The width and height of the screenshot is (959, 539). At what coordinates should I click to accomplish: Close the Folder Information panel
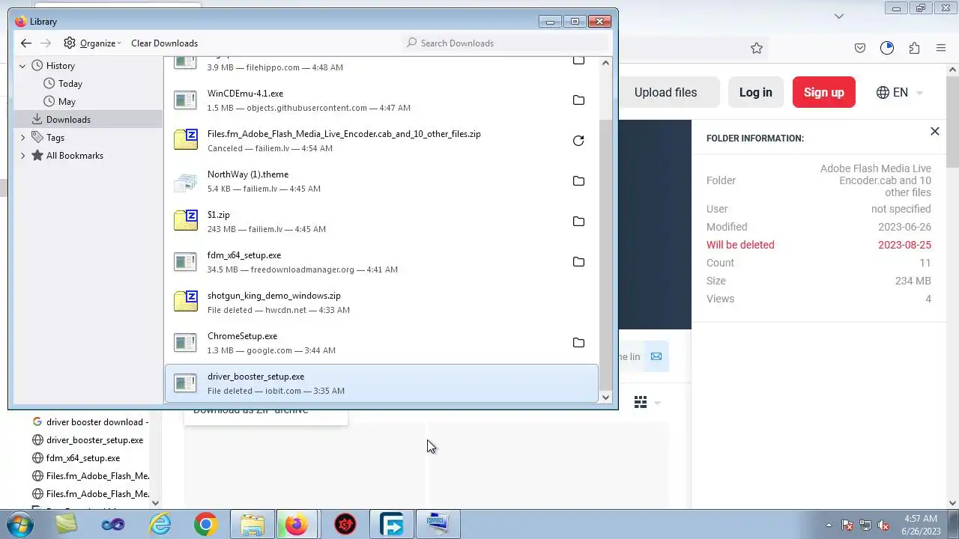pos(934,132)
